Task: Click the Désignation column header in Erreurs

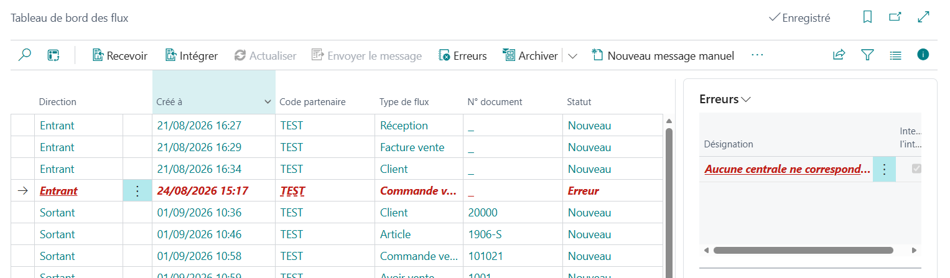Action: pos(729,144)
